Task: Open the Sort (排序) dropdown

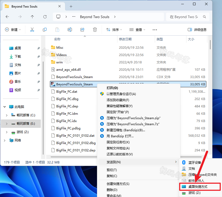Action: tap(114, 30)
